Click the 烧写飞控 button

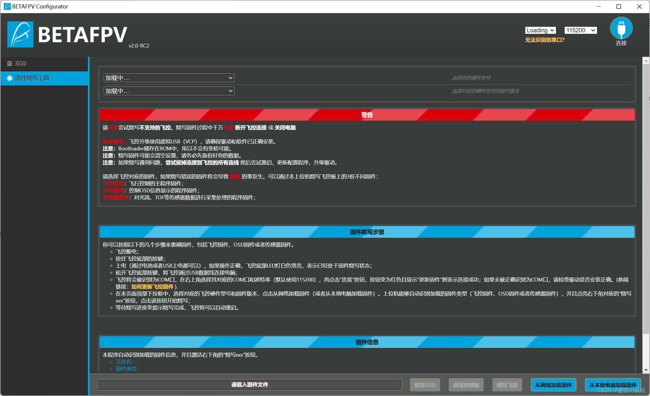tap(507, 385)
